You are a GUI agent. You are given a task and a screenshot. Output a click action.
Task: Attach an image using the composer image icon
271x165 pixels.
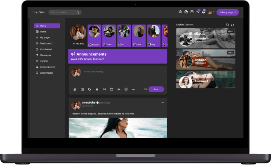[x=75, y=89]
